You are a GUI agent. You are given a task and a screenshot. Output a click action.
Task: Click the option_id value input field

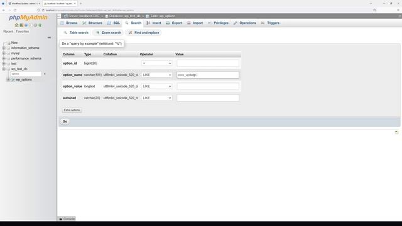click(208, 63)
